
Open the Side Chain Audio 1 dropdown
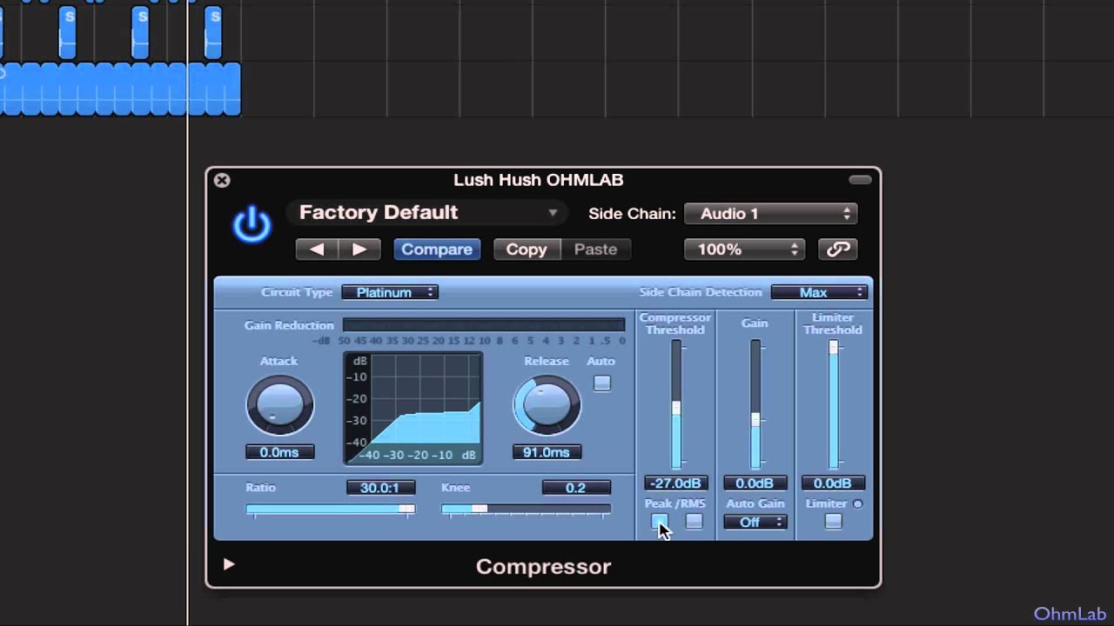pos(771,214)
